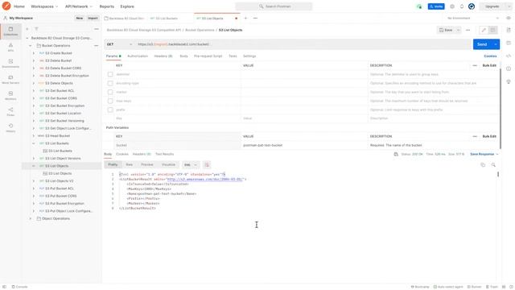Open the Bucket Operations folder options ellipsis
This screenshot has width=515, height=290.
[97, 46]
